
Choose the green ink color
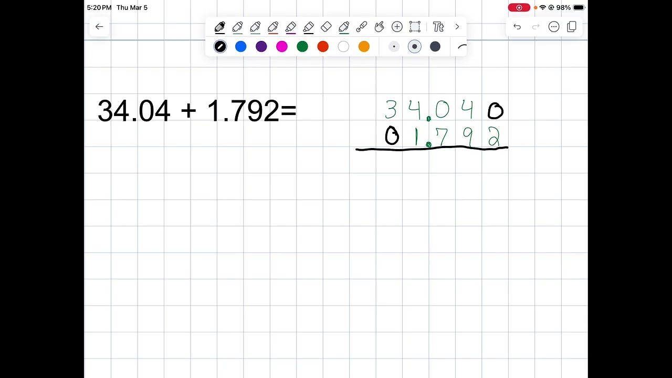tap(302, 47)
